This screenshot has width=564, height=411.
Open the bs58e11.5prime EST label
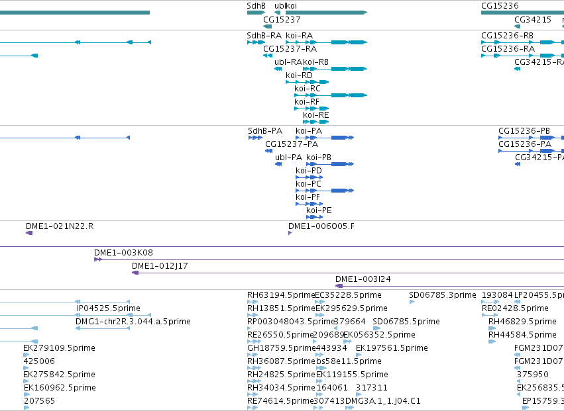(349, 361)
